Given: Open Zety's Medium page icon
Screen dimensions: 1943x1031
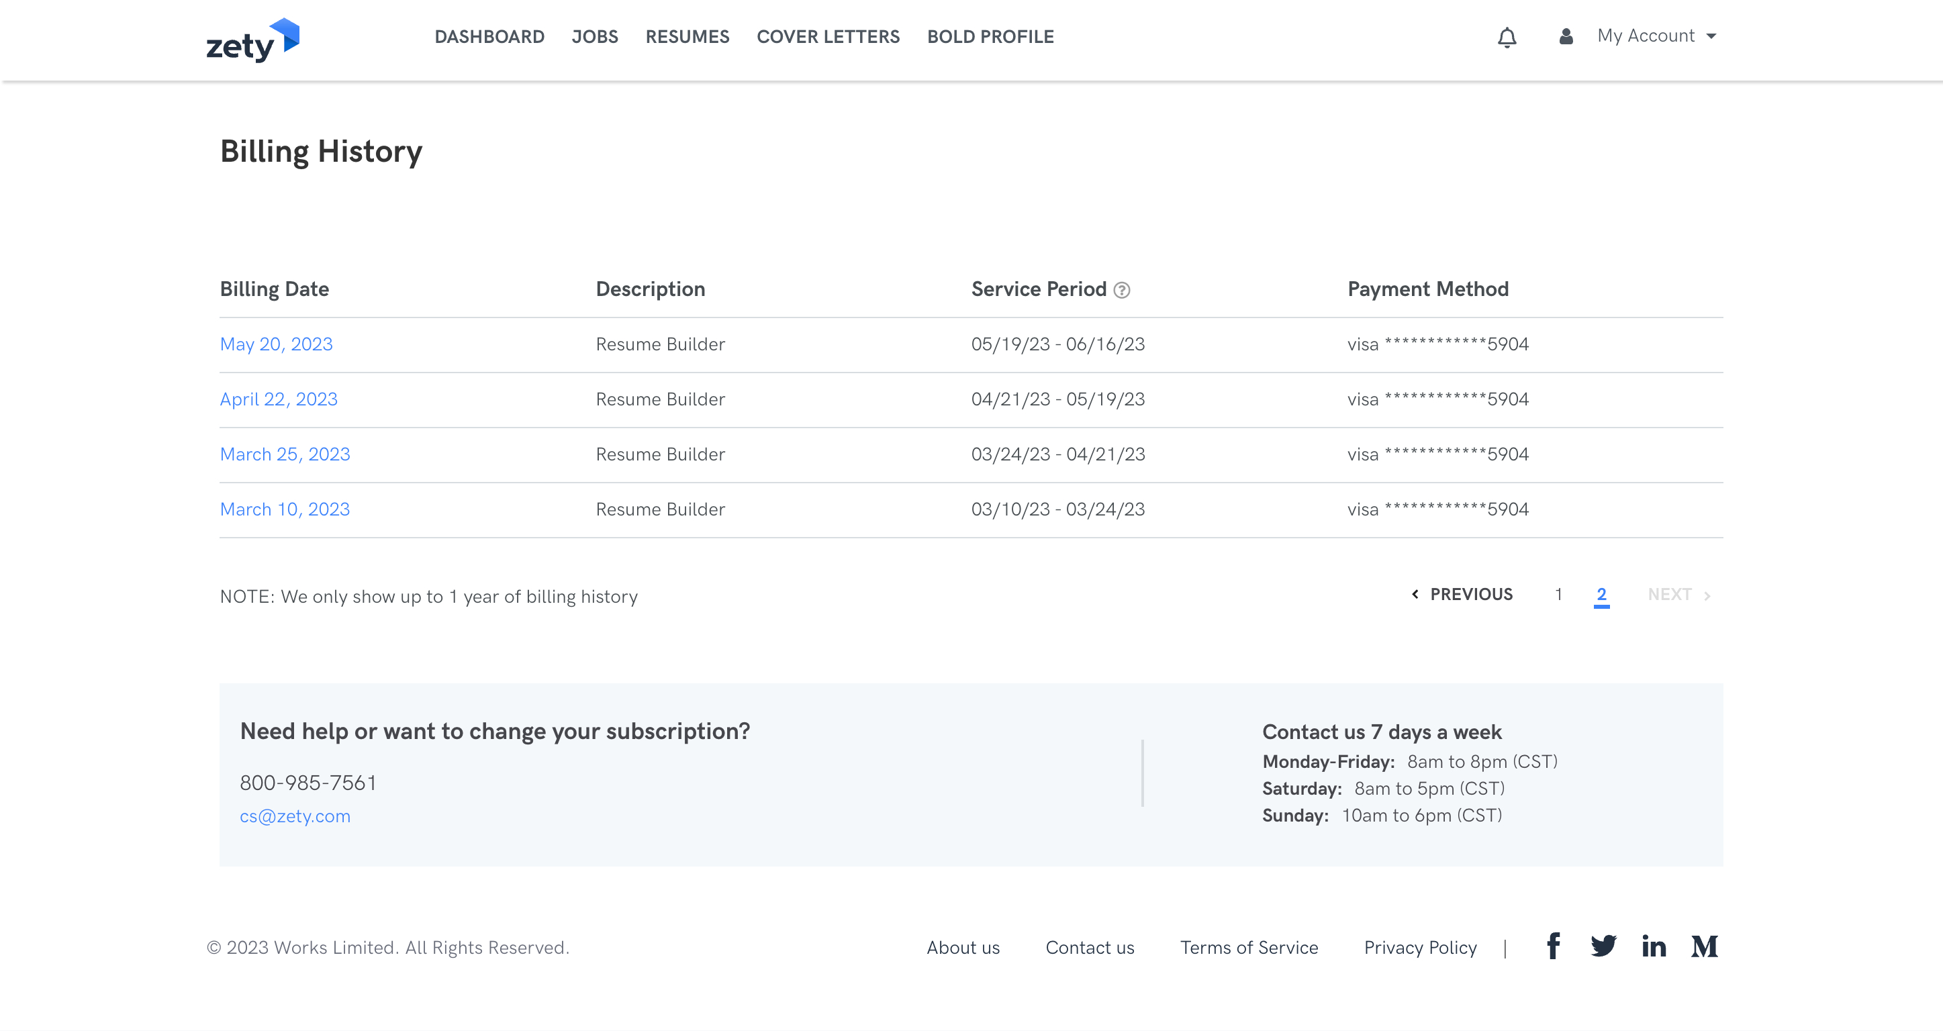Looking at the screenshot, I should [x=1704, y=946].
